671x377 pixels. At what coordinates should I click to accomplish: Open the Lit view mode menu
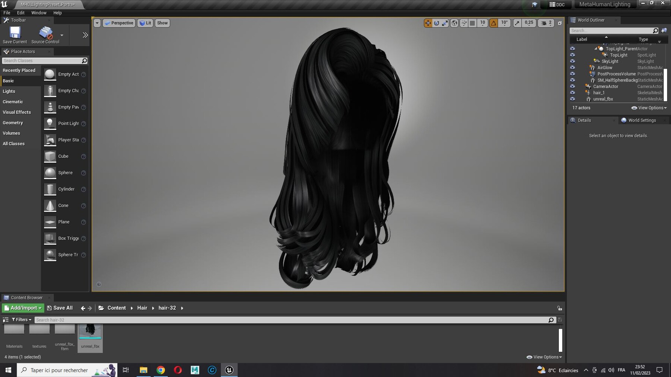[145, 23]
